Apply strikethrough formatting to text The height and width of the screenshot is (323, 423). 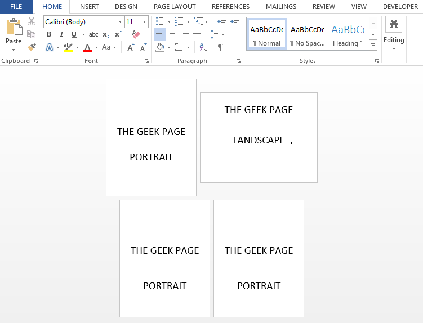pos(93,34)
